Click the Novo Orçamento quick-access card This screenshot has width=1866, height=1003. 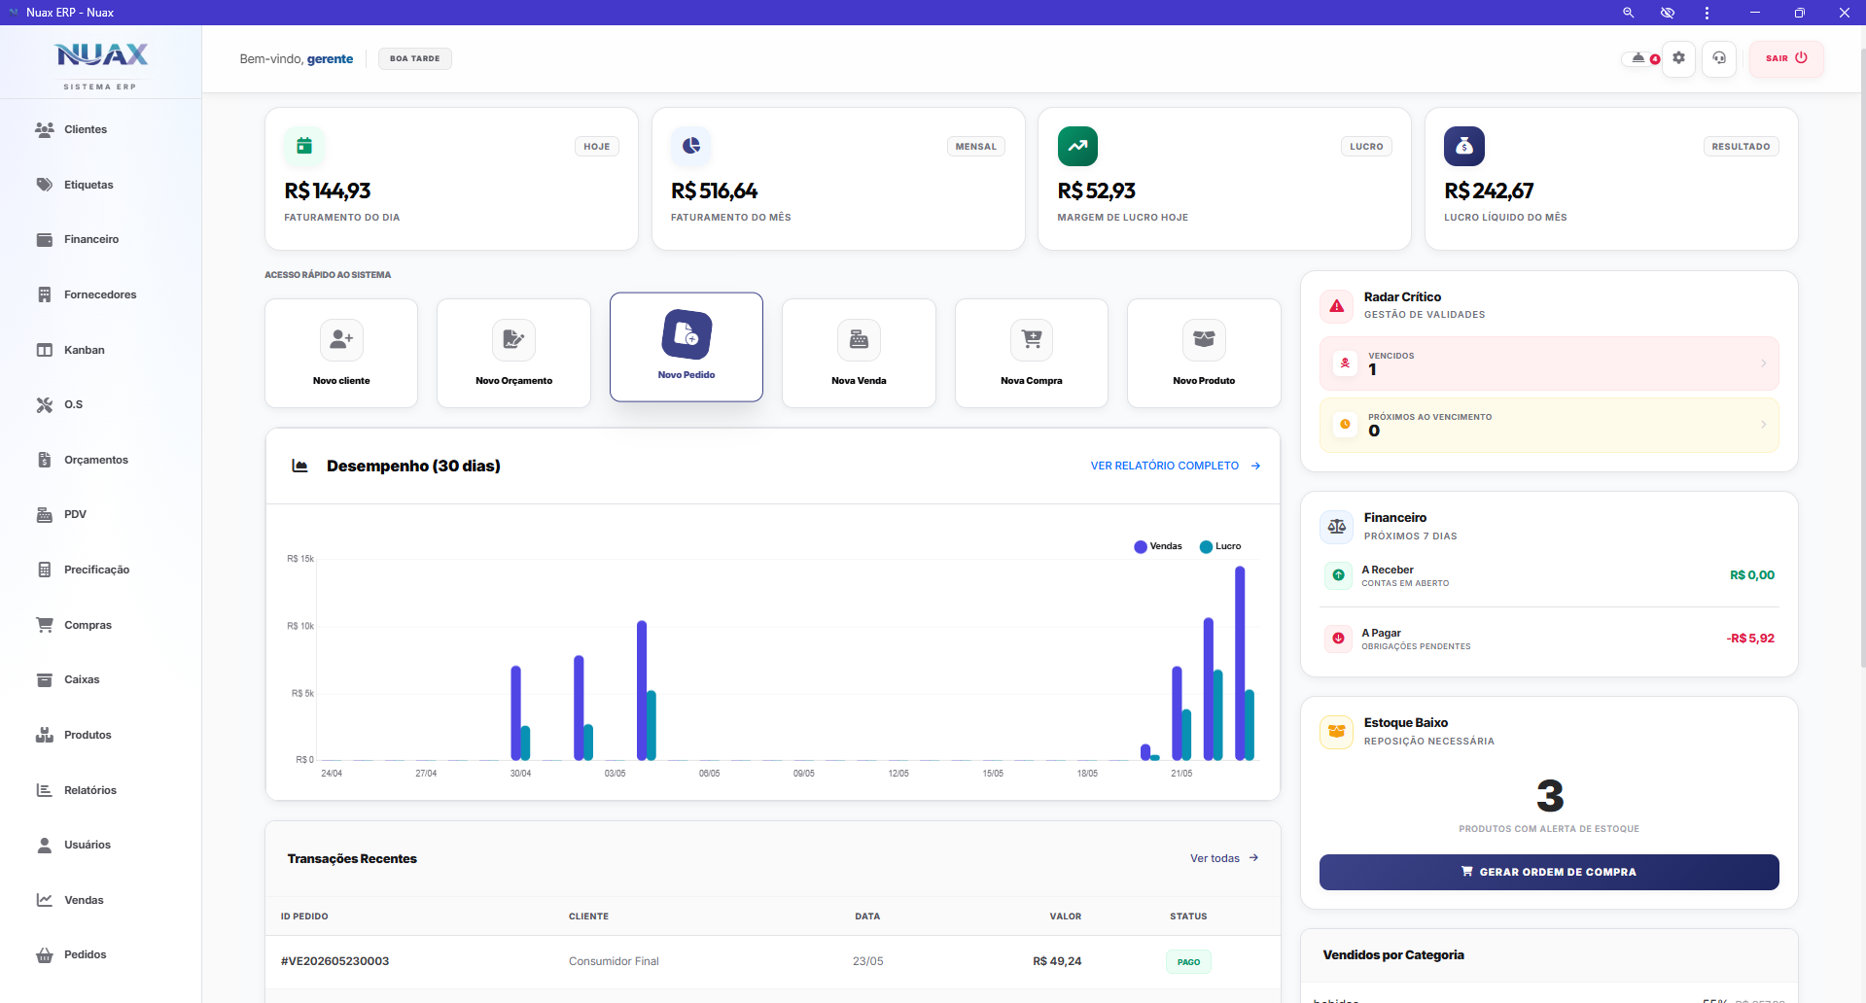coord(513,353)
